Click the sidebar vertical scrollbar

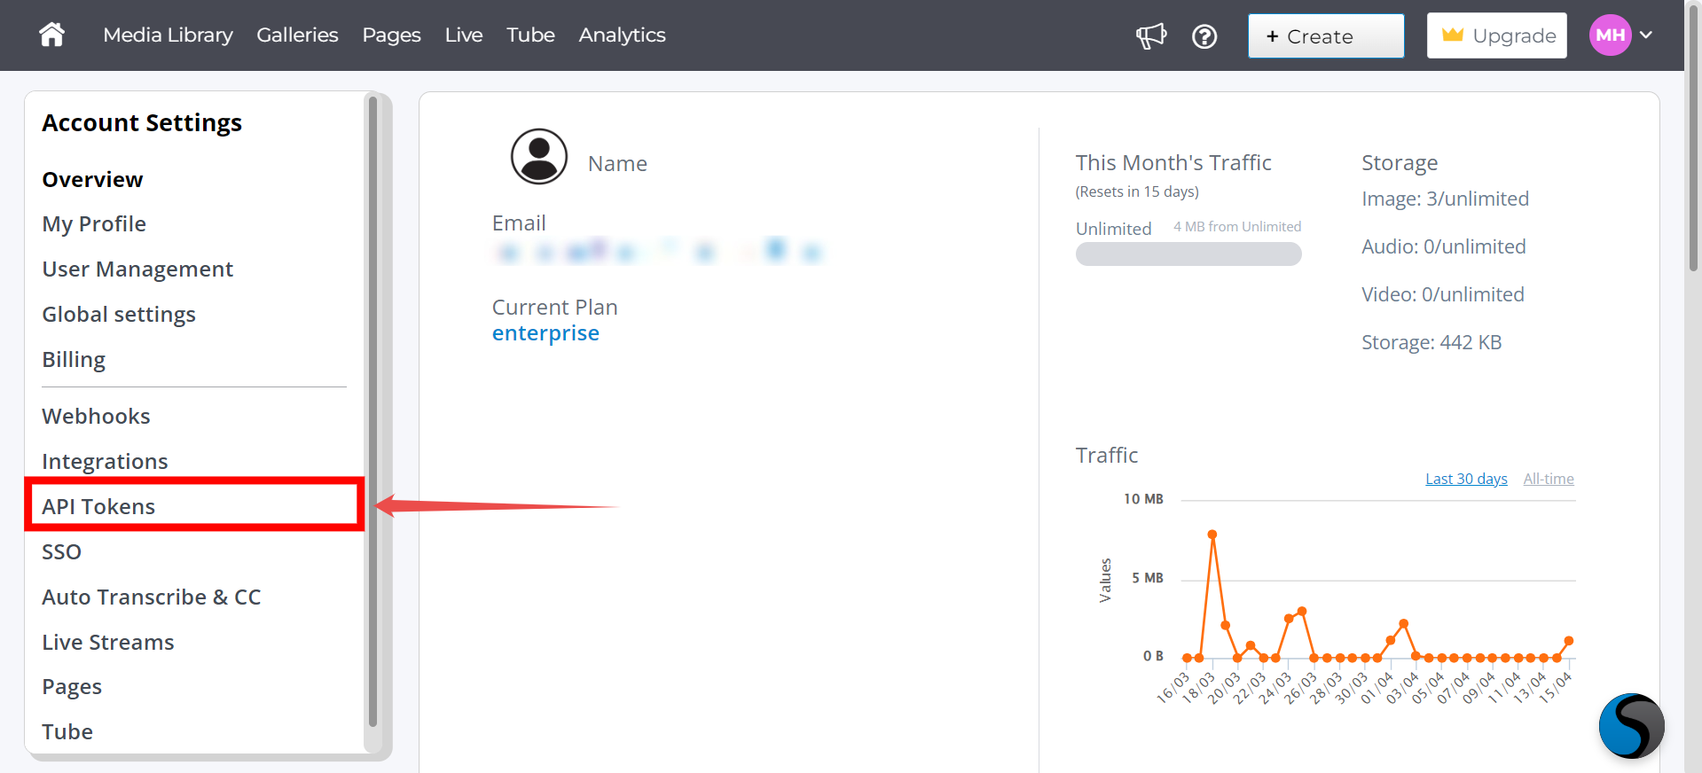[x=373, y=412]
